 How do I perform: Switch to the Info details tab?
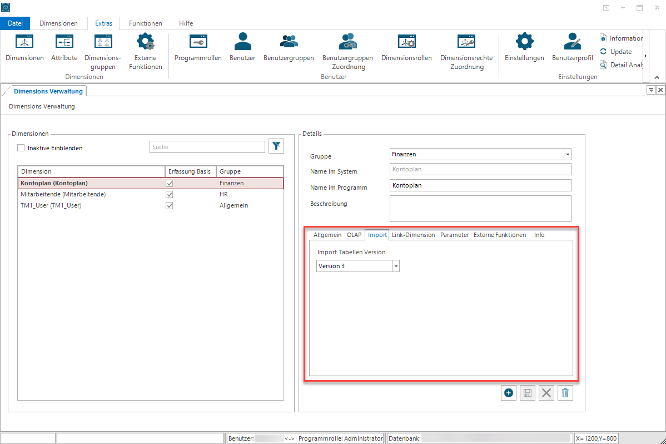coord(539,235)
